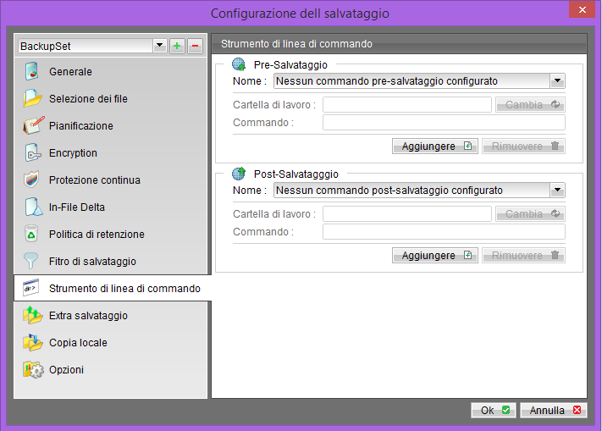Click the Pianificazione calendar icon
Viewport: 602px width, 431px height.
(33, 125)
